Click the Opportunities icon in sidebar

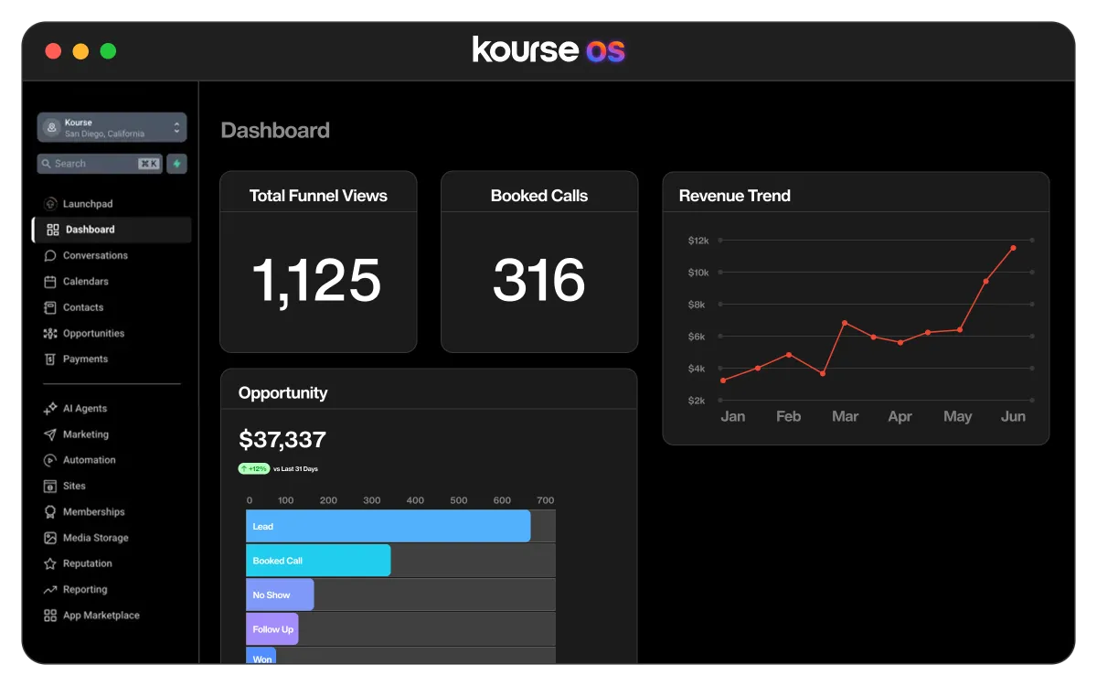pyautogui.click(x=50, y=334)
